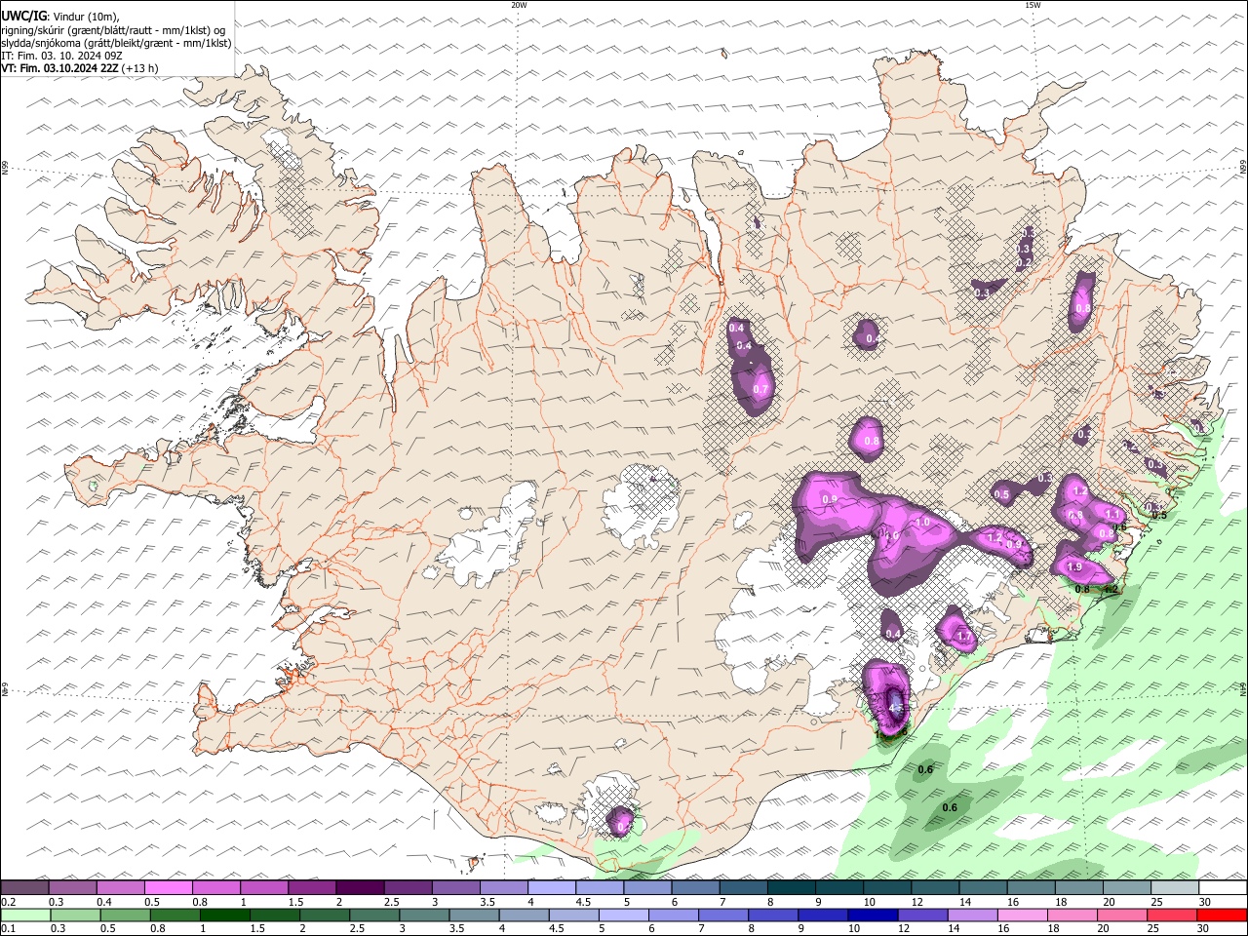1248x936 pixels.
Task: Click the "20W" longitude label
Action: pos(519,5)
